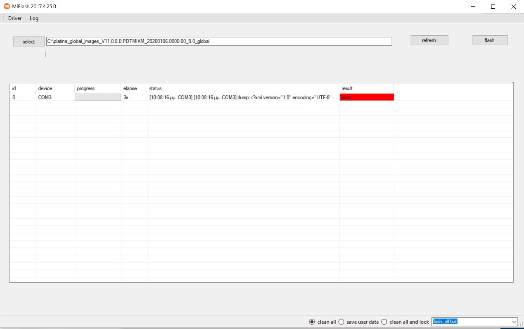Click the MiFlash app icon in title bar
This screenshot has height=329, width=524.
click(x=7, y=6)
